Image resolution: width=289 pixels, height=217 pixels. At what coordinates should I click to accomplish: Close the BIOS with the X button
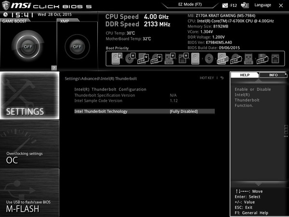coord(281,5)
